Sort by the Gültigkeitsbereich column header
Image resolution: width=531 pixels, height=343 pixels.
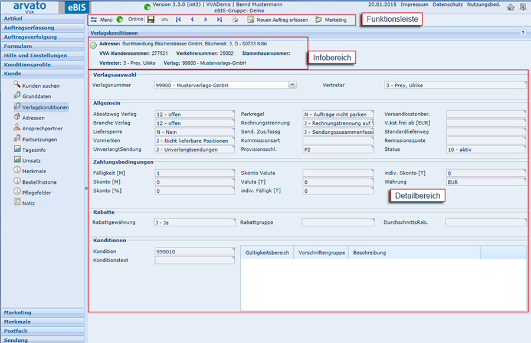(x=267, y=253)
